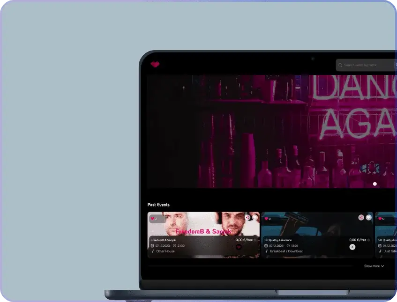Click the 'Past Events' section heading

(158, 205)
